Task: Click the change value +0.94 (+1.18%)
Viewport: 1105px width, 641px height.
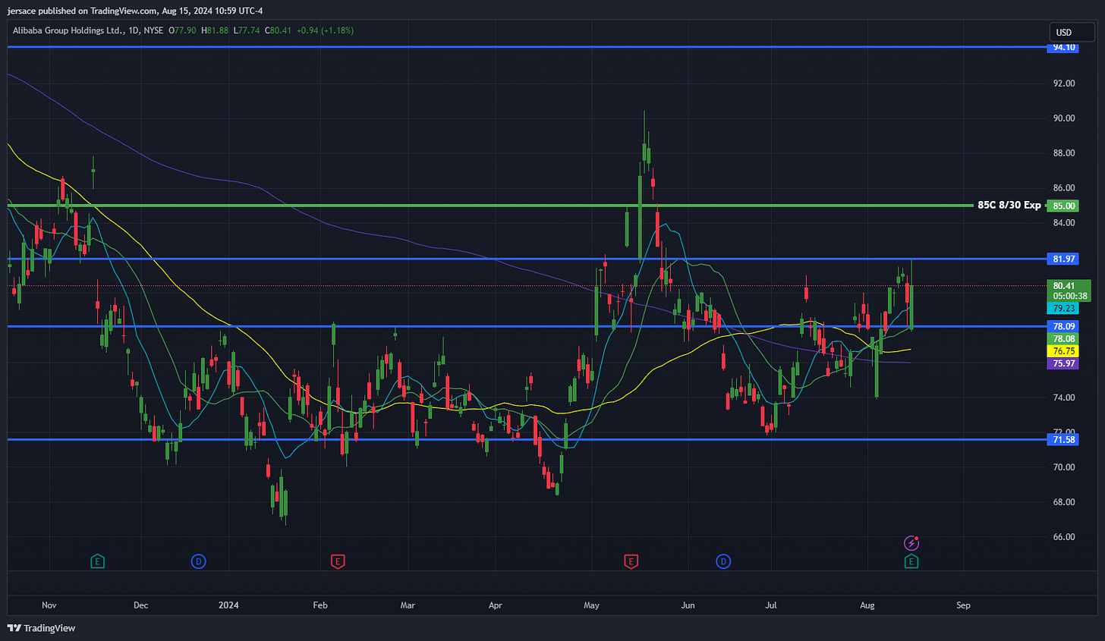Action: click(x=325, y=30)
